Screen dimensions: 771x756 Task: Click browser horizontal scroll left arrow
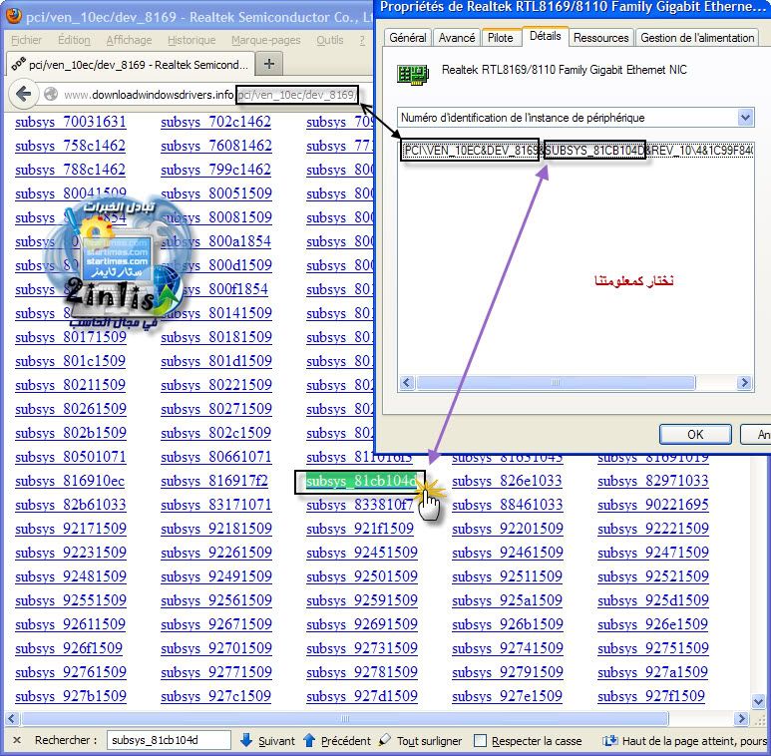coord(12,719)
